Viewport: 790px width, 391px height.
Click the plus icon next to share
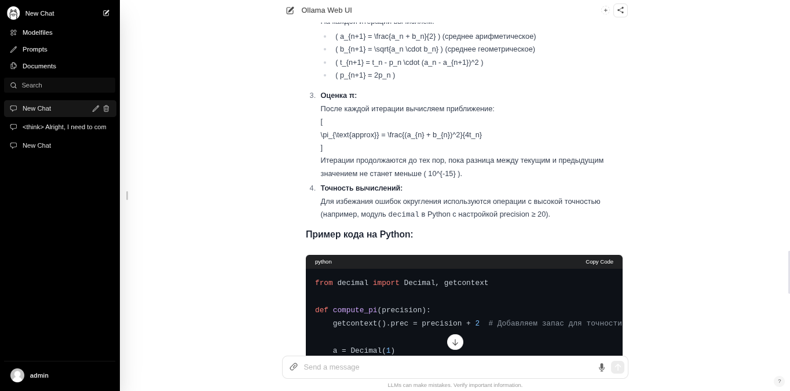[605, 10]
